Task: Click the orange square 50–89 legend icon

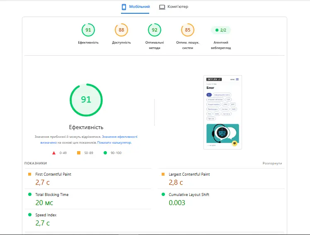Action: pyautogui.click(x=79, y=153)
